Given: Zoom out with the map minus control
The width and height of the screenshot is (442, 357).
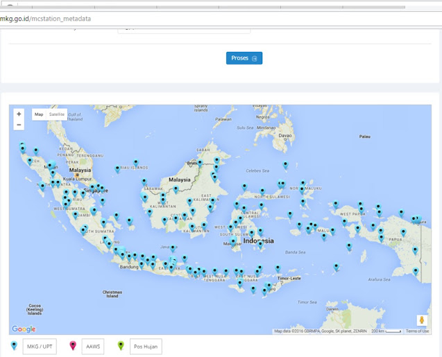Looking at the screenshot, I should tap(19, 125).
